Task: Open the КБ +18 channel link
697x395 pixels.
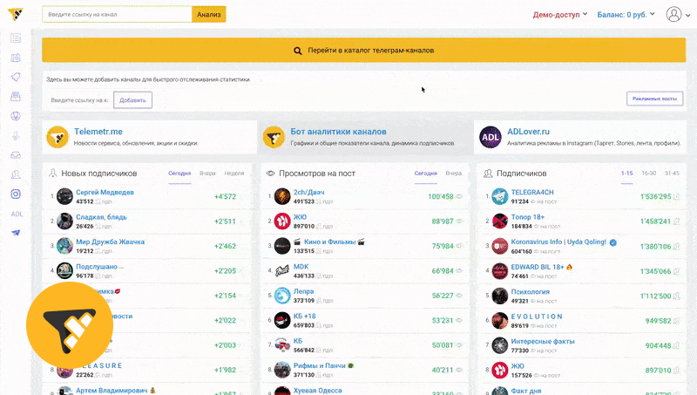Action: click(304, 317)
